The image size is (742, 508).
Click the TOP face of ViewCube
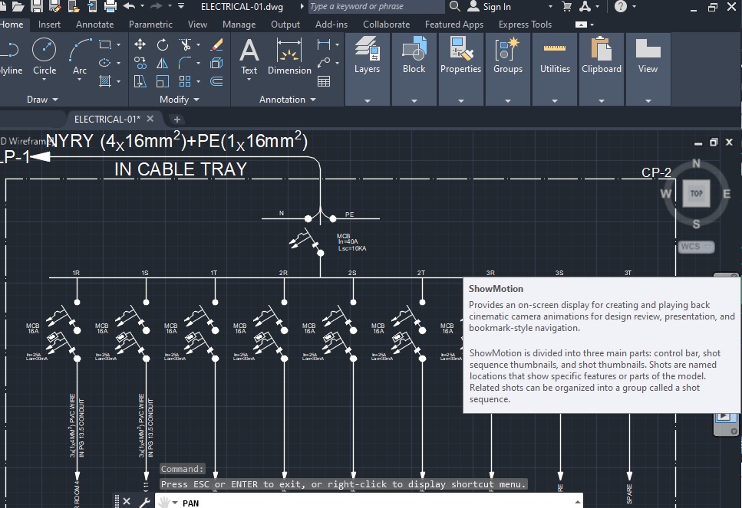[x=696, y=193]
